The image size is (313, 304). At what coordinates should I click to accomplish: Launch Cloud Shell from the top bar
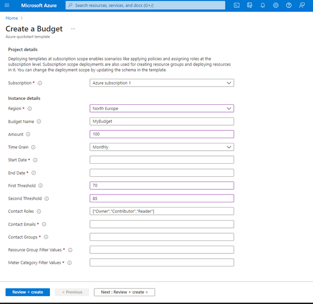237,5
